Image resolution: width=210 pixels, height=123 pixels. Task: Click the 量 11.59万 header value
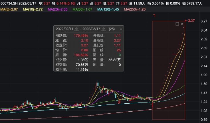[x=137, y=3]
